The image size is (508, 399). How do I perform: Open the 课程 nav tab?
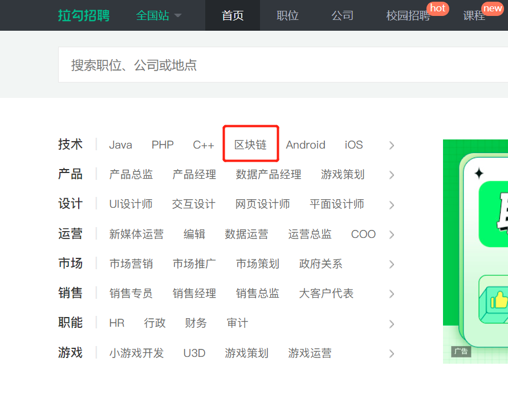tap(474, 15)
